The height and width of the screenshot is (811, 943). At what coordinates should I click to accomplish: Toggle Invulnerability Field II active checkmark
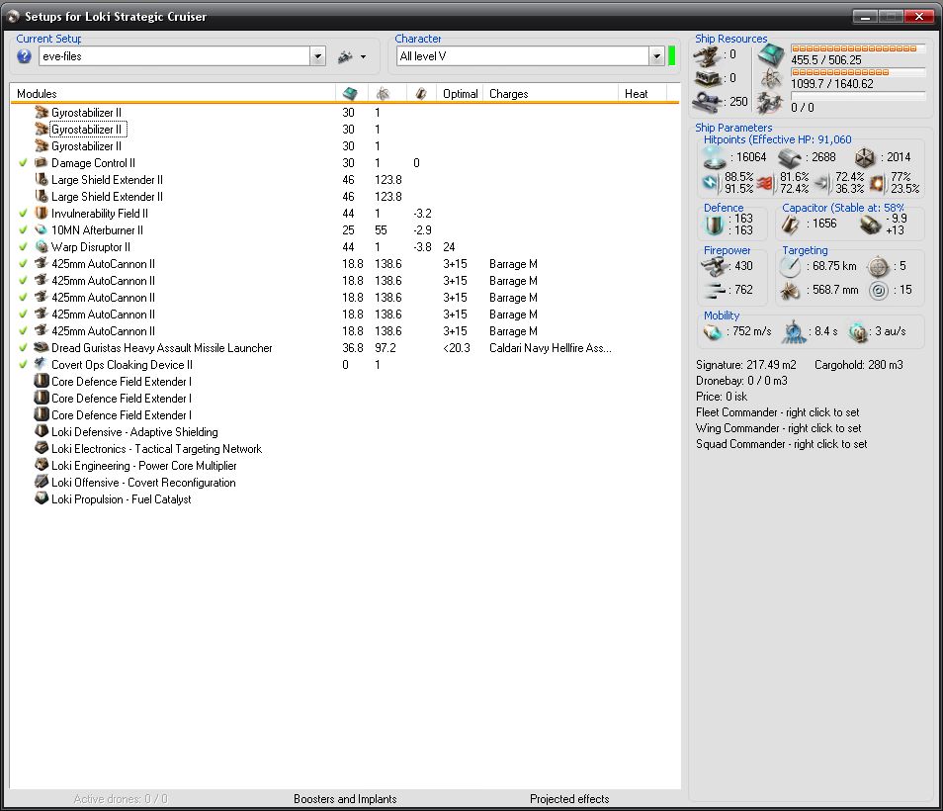coord(24,213)
